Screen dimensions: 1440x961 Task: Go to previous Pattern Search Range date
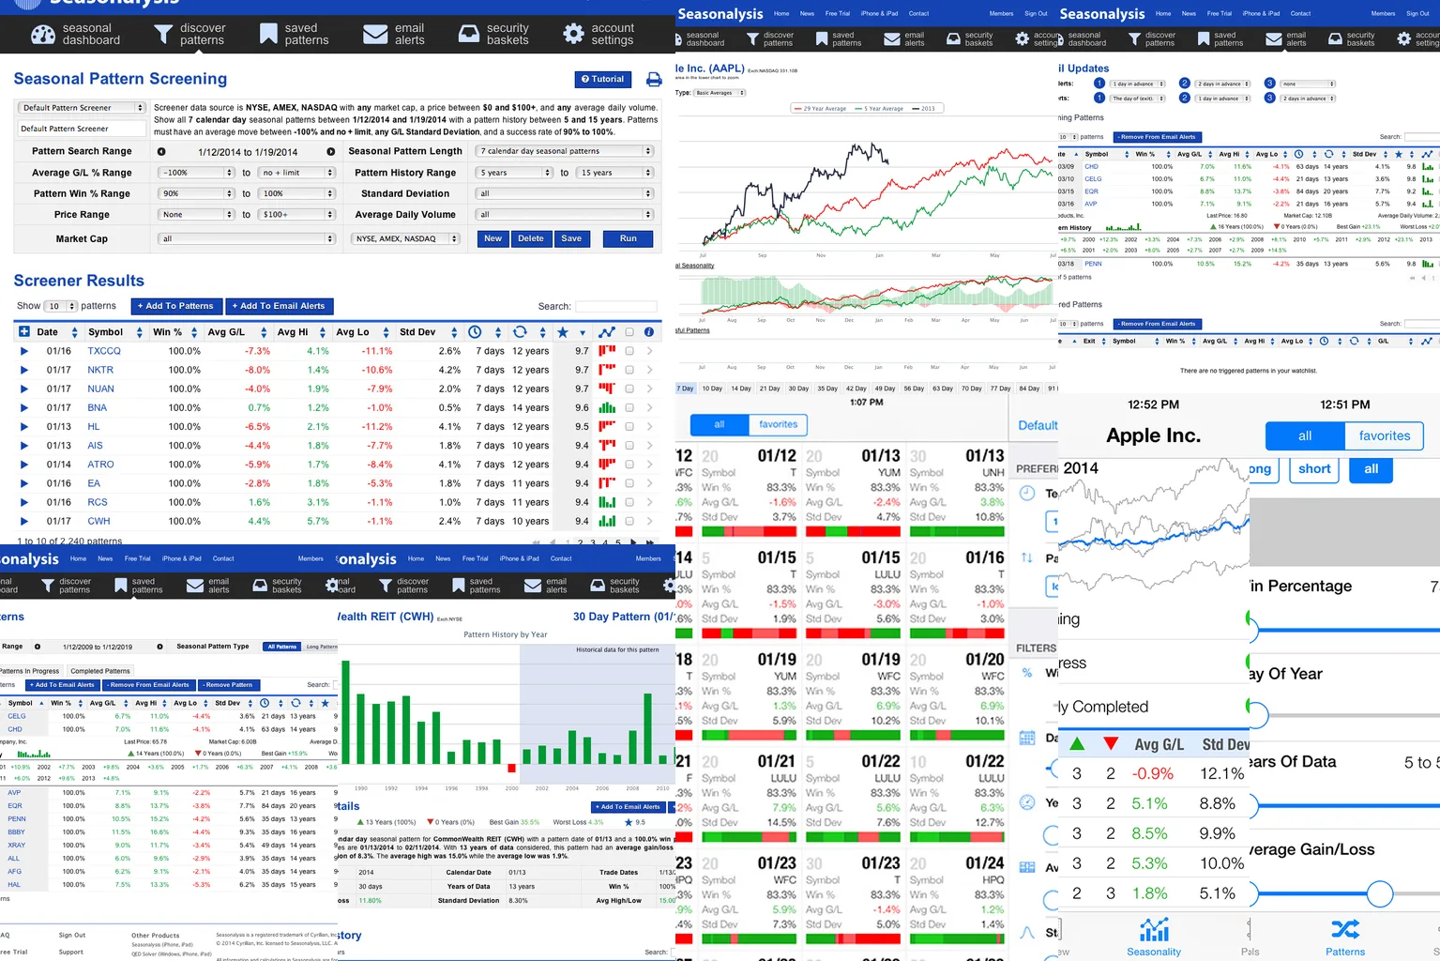(x=161, y=152)
